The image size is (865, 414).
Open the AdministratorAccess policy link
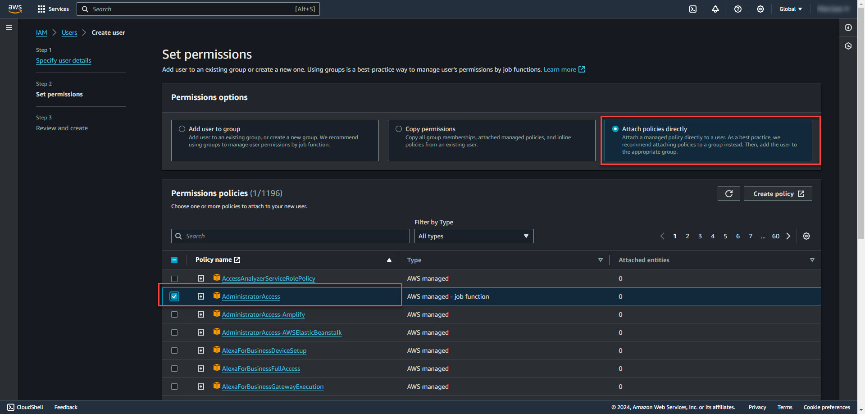tap(251, 296)
